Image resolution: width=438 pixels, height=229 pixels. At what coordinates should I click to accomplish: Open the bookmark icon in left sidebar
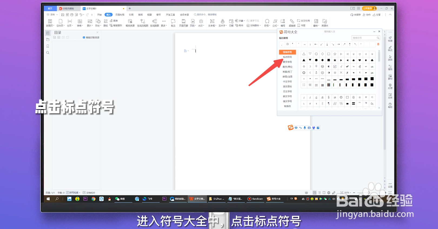point(48,46)
